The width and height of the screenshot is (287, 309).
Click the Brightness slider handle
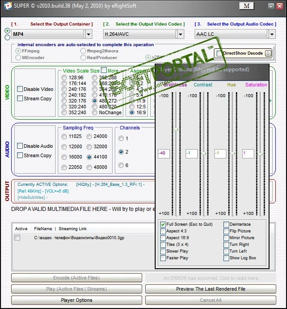(x=176, y=129)
